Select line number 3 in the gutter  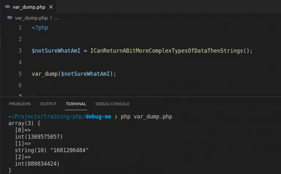[20, 51]
